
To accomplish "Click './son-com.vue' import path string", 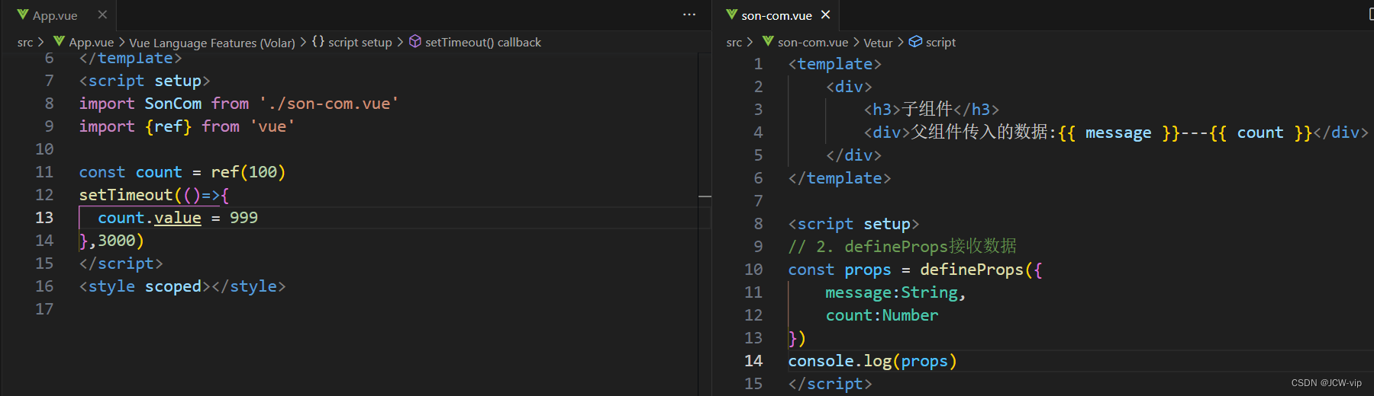I will click(x=329, y=104).
